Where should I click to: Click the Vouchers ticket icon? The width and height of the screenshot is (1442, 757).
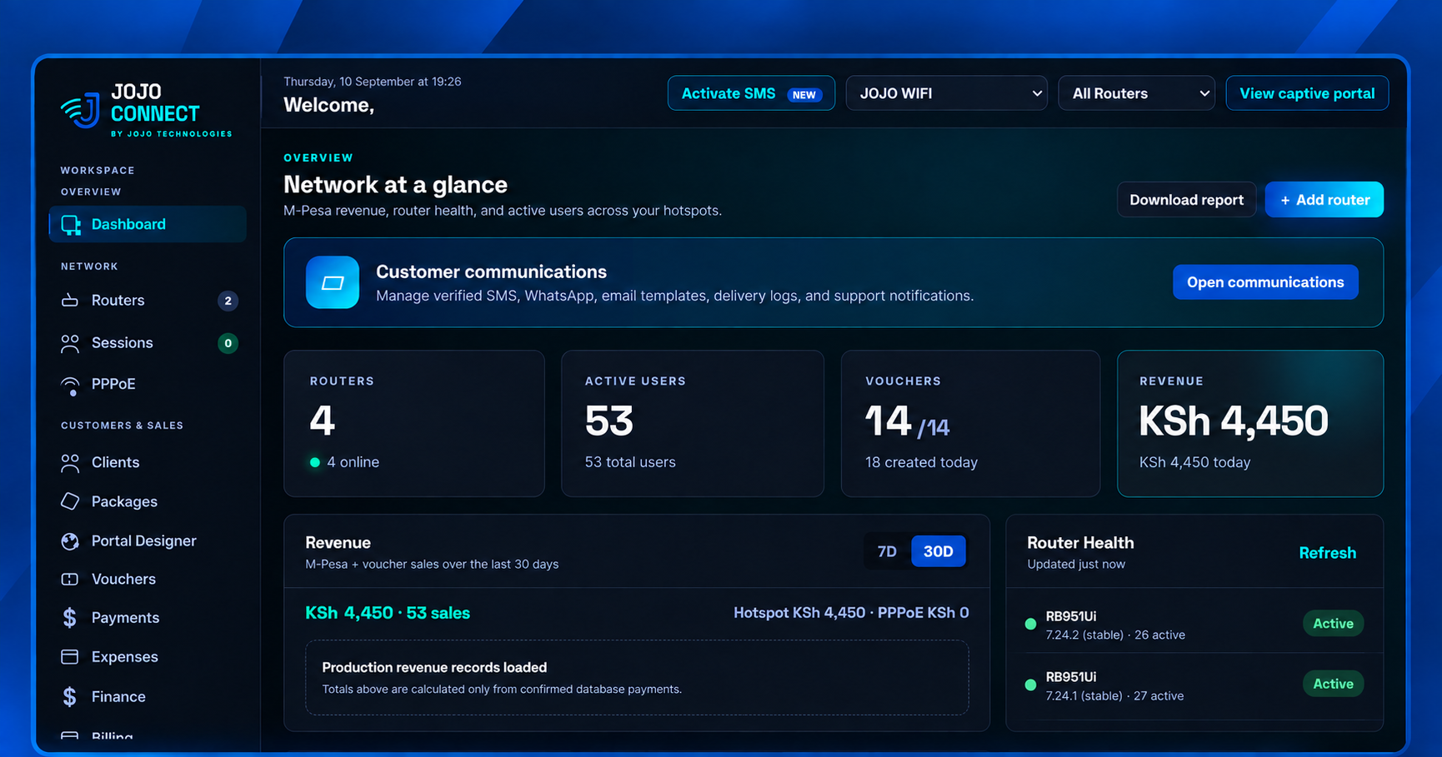[70, 580]
